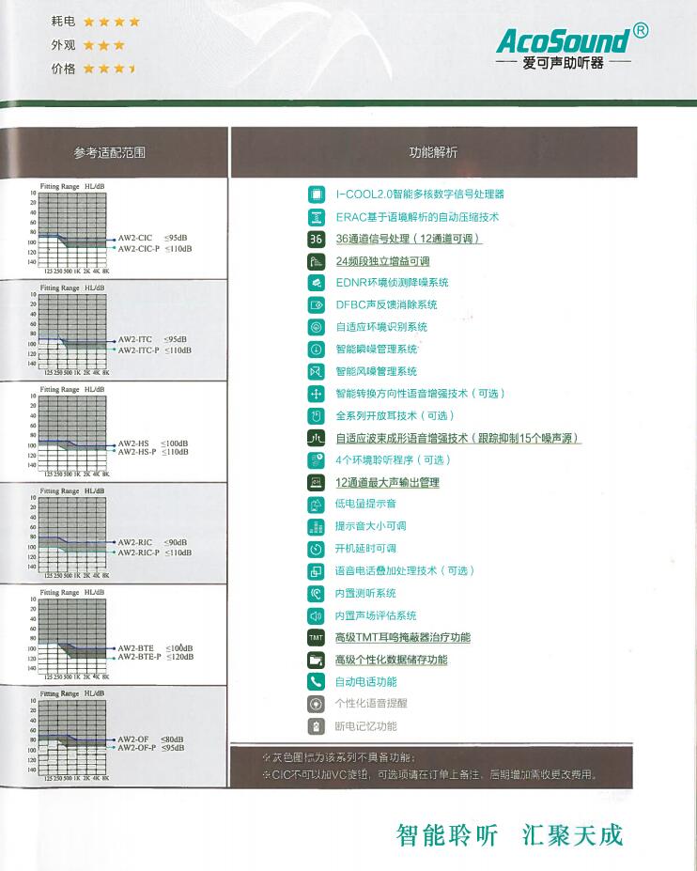Select the icon for 4个环境聆听程序
Image resolution: width=697 pixels, height=871 pixels.
[316, 460]
